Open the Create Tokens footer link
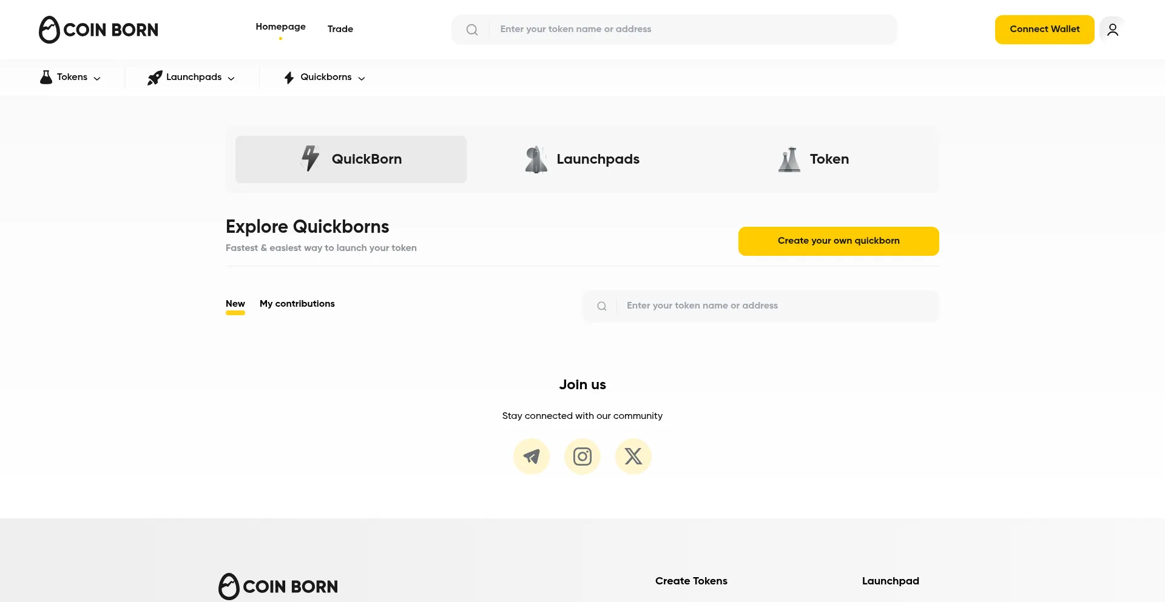 [x=691, y=581]
